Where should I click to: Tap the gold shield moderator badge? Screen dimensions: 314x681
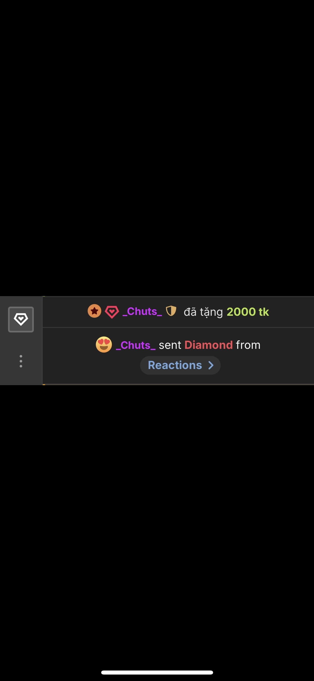pyautogui.click(x=171, y=311)
